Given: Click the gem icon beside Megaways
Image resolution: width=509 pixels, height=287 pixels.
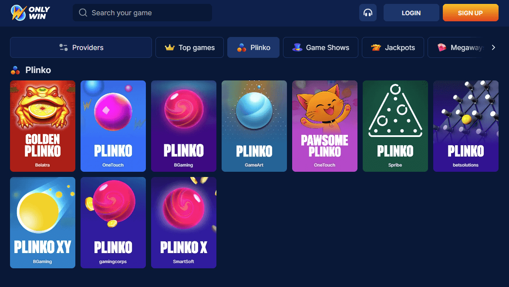Looking at the screenshot, I should pos(442,47).
